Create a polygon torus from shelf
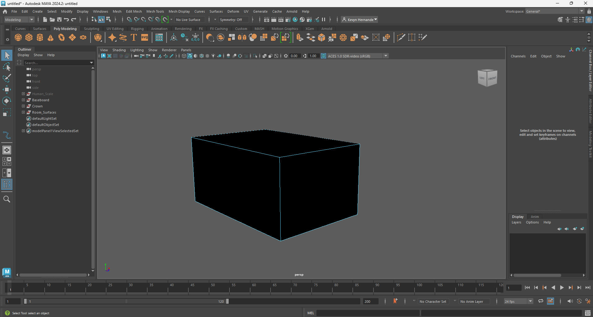 61,38
